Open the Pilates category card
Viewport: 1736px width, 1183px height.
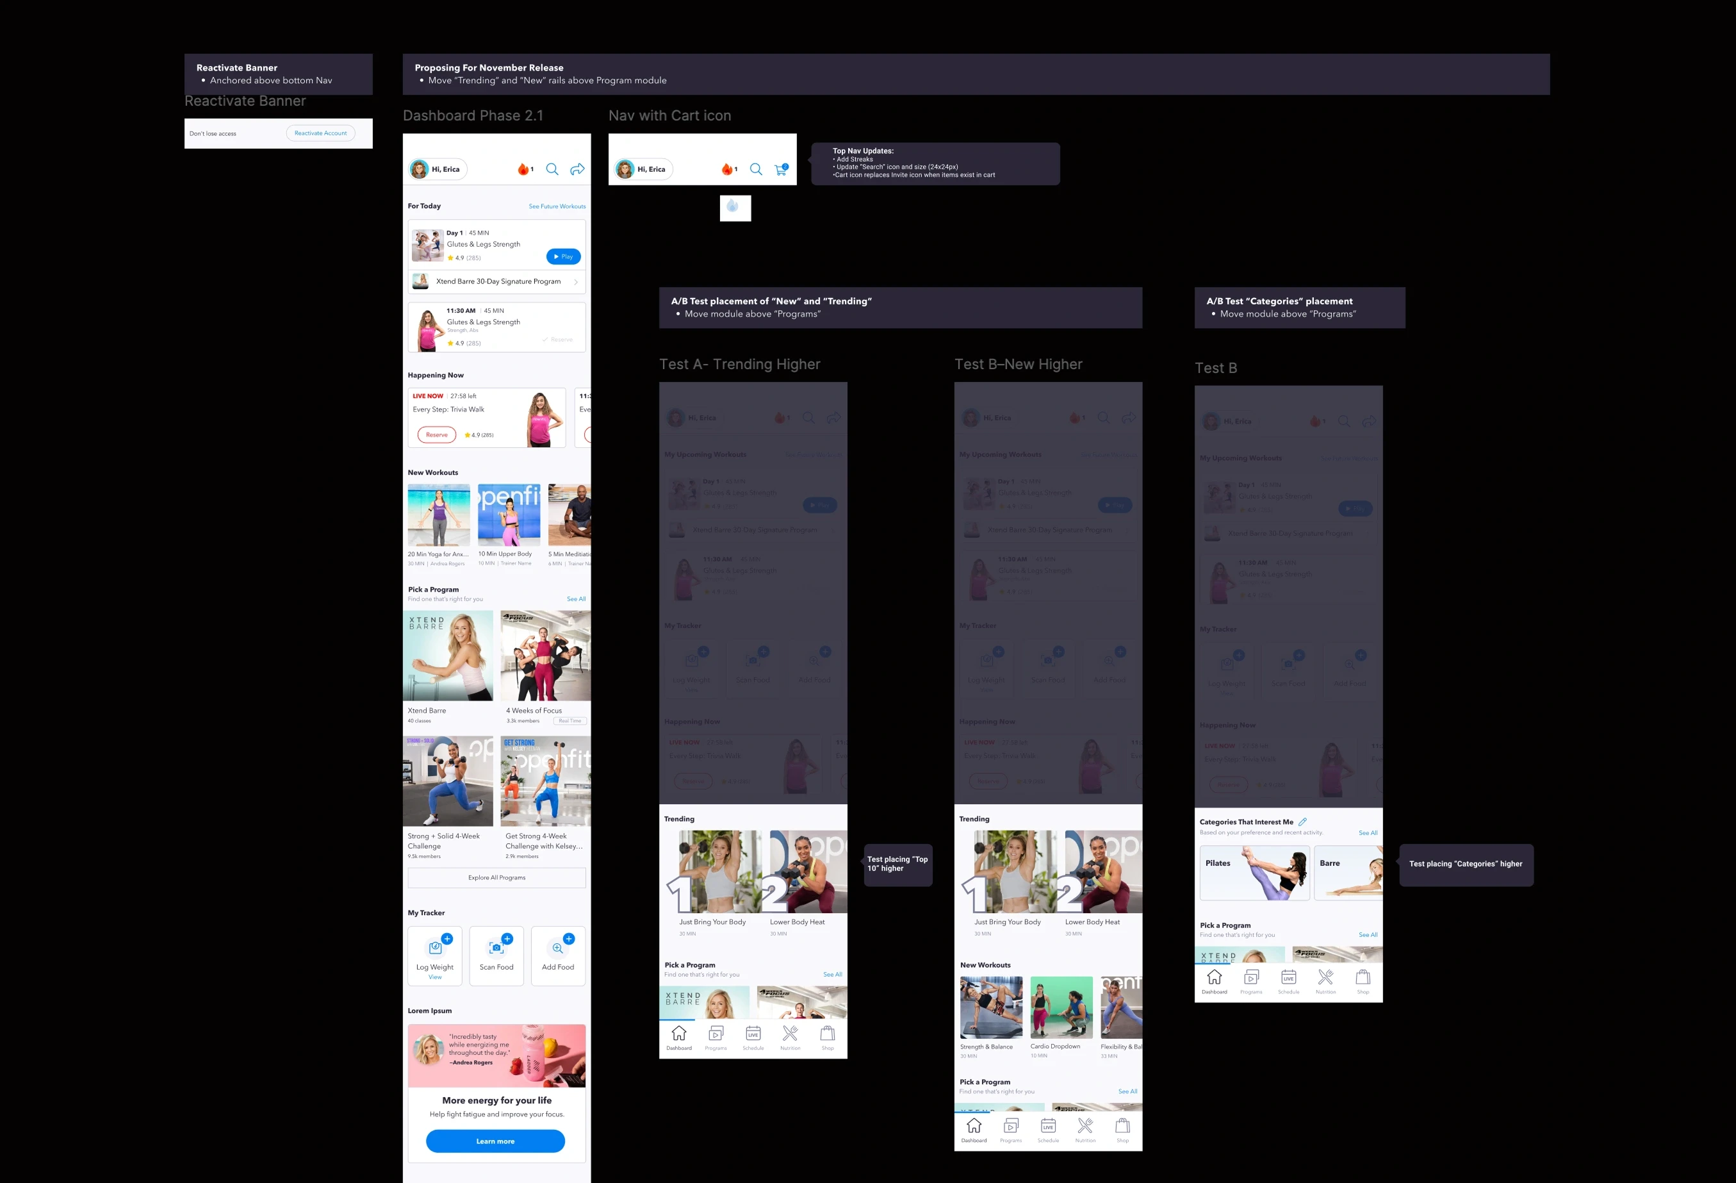tap(1254, 872)
